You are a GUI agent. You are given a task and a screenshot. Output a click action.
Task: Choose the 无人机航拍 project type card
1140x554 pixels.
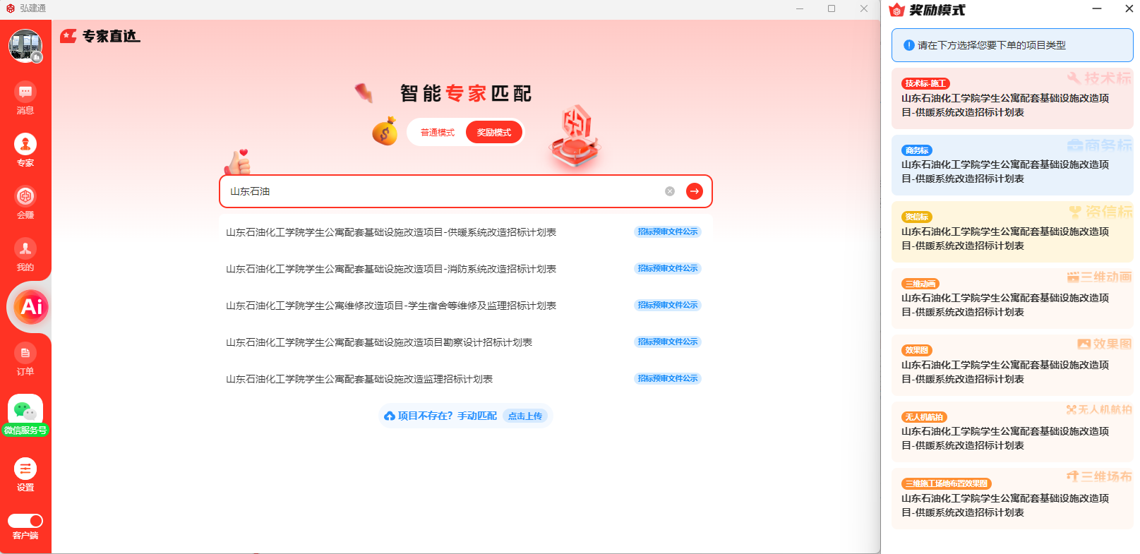tap(1012, 432)
